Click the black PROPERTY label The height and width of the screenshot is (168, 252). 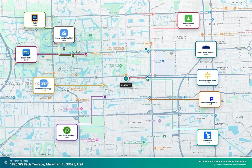126,85
